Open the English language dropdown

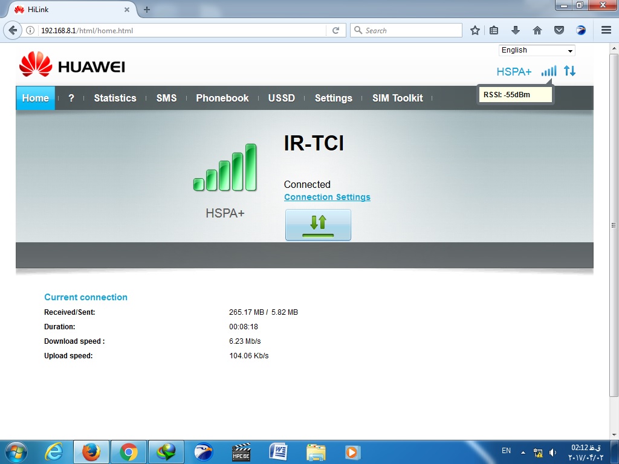(537, 51)
